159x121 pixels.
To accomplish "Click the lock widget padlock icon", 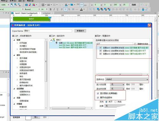I will click(x=143, y=9).
